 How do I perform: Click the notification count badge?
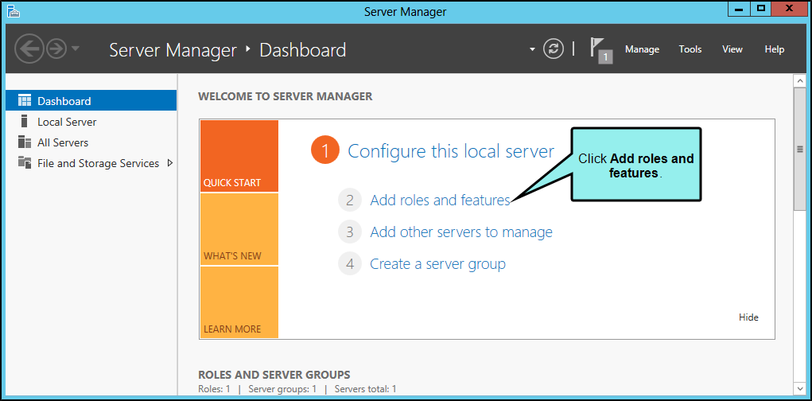pyautogui.click(x=605, y=57)
